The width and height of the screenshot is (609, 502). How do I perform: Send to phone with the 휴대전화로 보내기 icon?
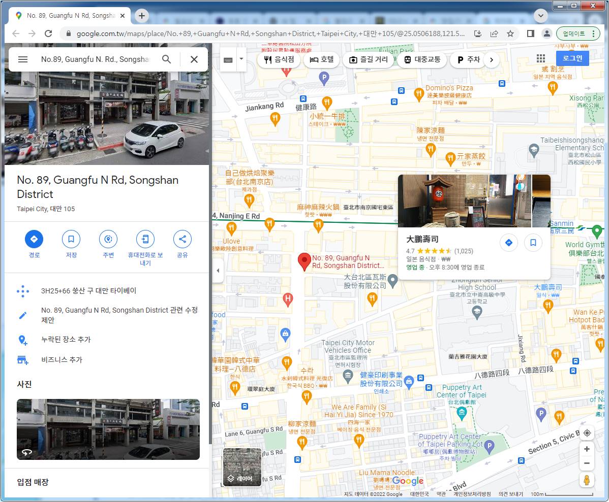145,239
